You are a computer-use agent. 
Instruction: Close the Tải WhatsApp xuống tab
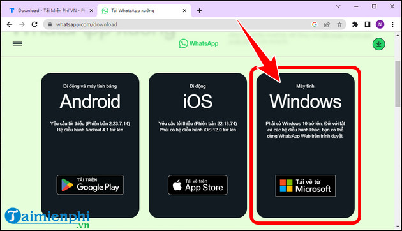click(184, 11)
